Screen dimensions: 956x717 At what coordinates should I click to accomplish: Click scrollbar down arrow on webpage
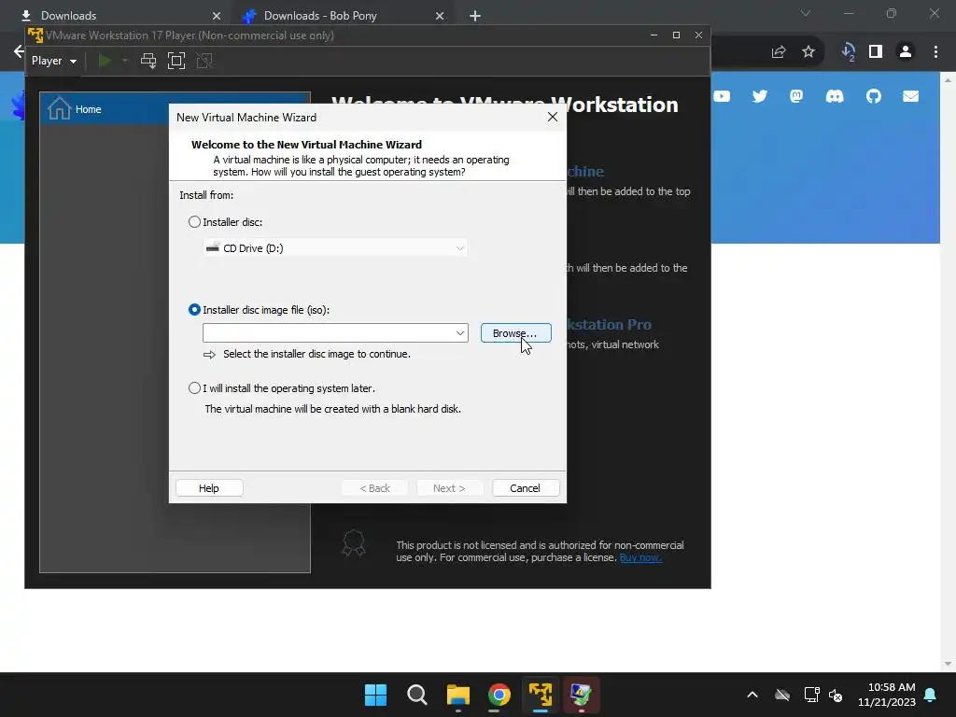point(948,664)
